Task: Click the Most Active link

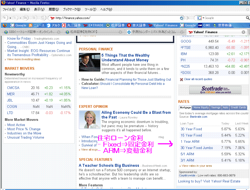Action: click(x=16, y=125)
